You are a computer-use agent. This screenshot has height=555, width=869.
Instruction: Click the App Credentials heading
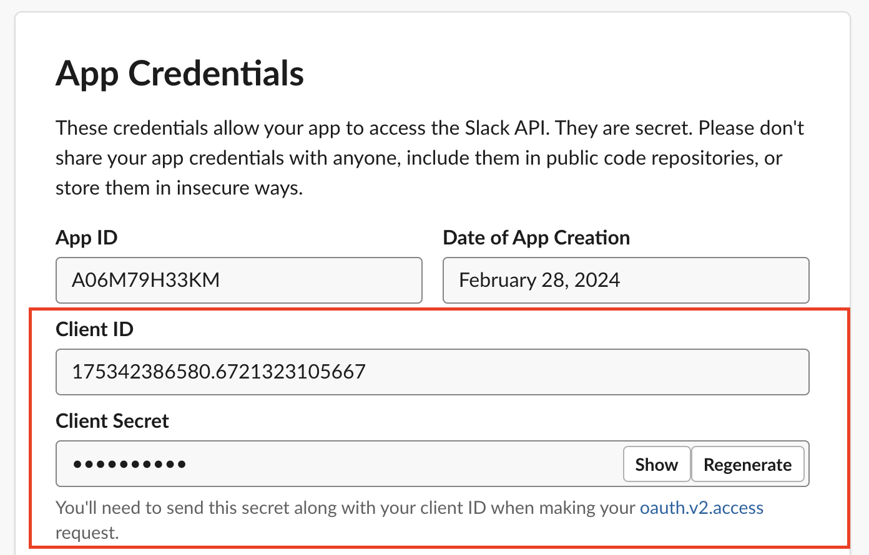180,74
